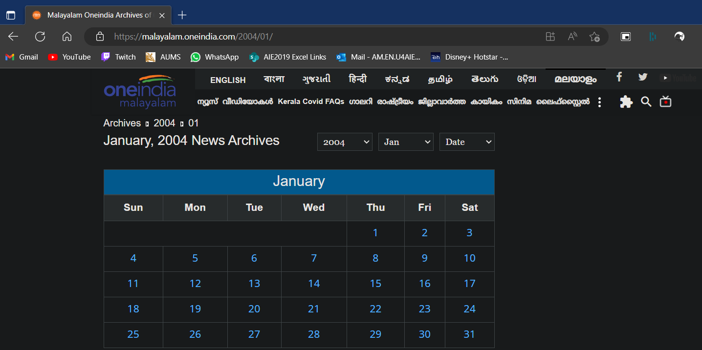
Task: Click the browser home icon
Action: click(x=66, y=36)
